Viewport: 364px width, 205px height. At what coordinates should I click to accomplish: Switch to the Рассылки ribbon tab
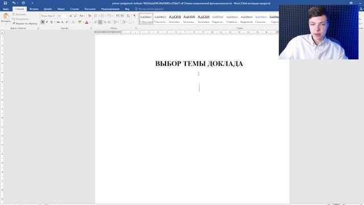(x=90, y=9)
